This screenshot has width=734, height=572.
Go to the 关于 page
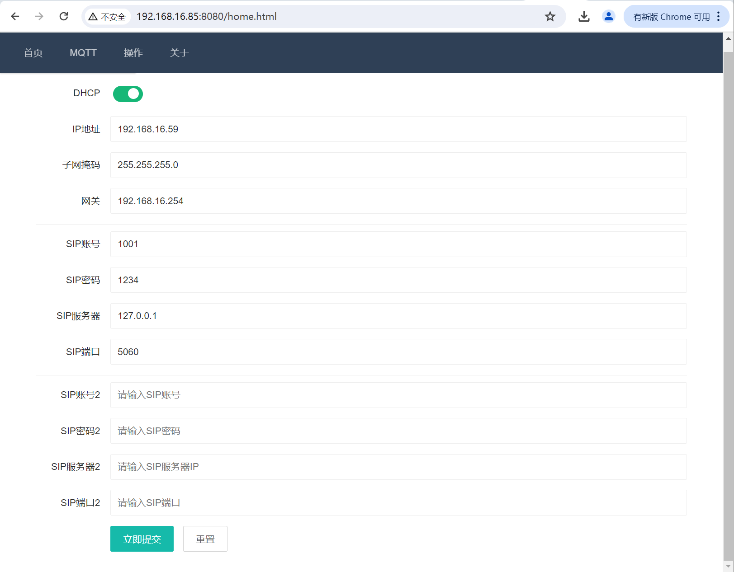179,53
